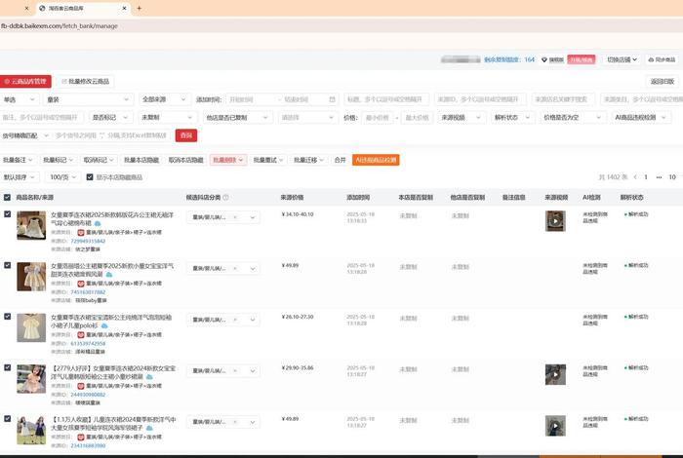The width and height of the screenshot is (683, 458).
Task: Open thumbnail of the 【2779人好评】 product
Action: (x=31, y=379)
